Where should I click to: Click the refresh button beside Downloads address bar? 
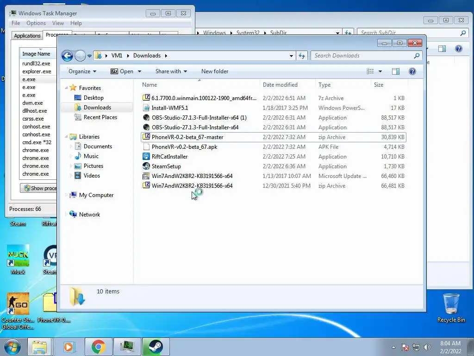tap(302, 56)
